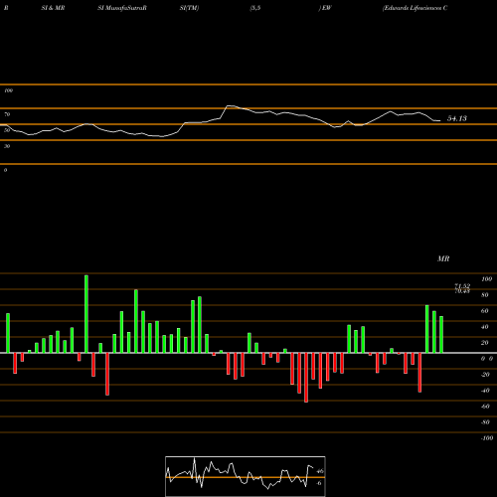
Task: Click the 71.52 value in MR panel
Action: [462, 285]
